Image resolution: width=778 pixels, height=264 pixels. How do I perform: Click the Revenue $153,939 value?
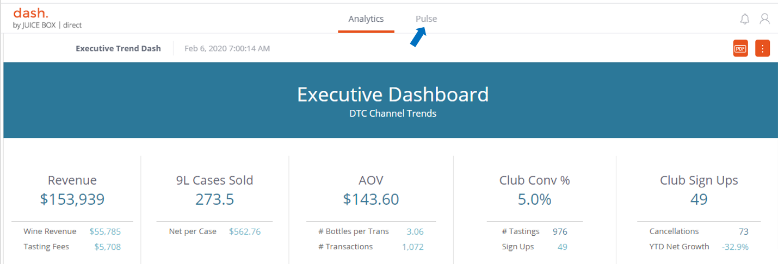tap(72, 199)
